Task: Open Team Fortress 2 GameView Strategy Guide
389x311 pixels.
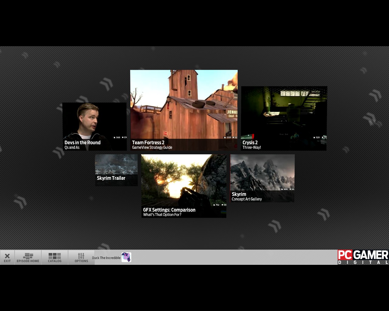Action: pos(184,110)
